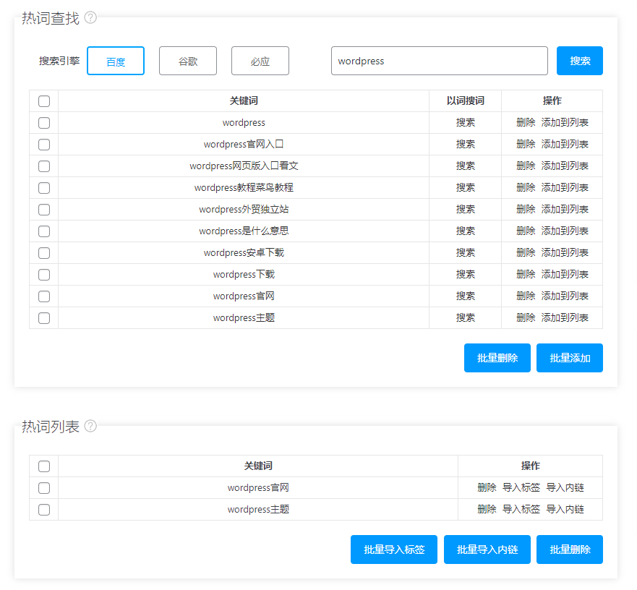The image size is (637, 590).
Task: Click 删除 for wordpress官网入口
Action: (526, 144)
